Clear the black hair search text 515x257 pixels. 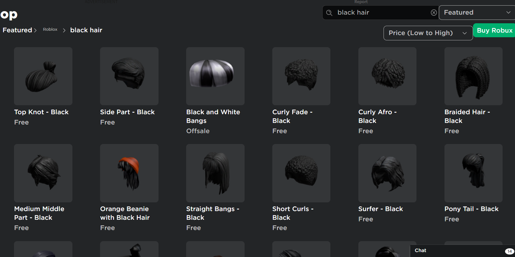coord(434,13)
